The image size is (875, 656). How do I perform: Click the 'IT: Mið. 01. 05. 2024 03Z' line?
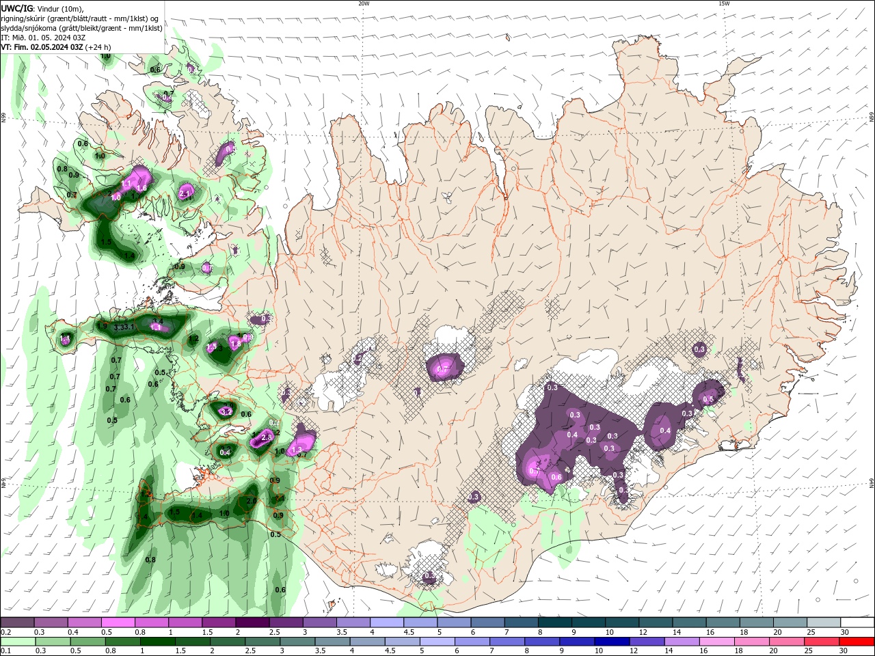coord(43,38)
